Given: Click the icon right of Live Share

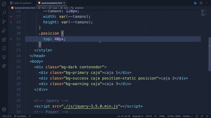Looking at the screenshot, I should [x=30, y=116].
